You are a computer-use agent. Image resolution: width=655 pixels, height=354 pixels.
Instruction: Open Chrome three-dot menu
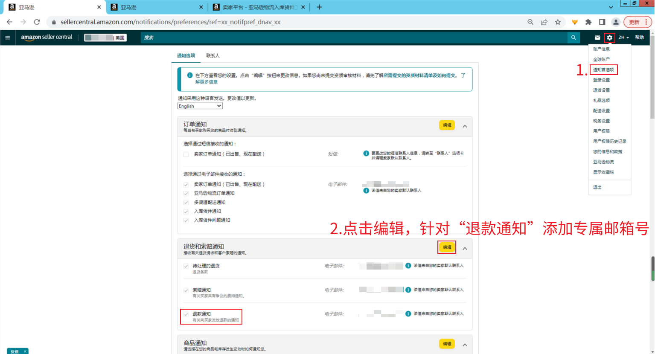click(646, 22)
